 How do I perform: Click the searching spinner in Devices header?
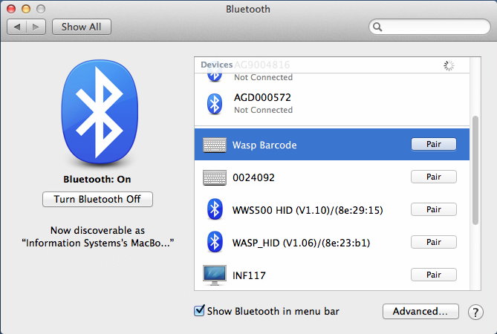click(449, 65)
